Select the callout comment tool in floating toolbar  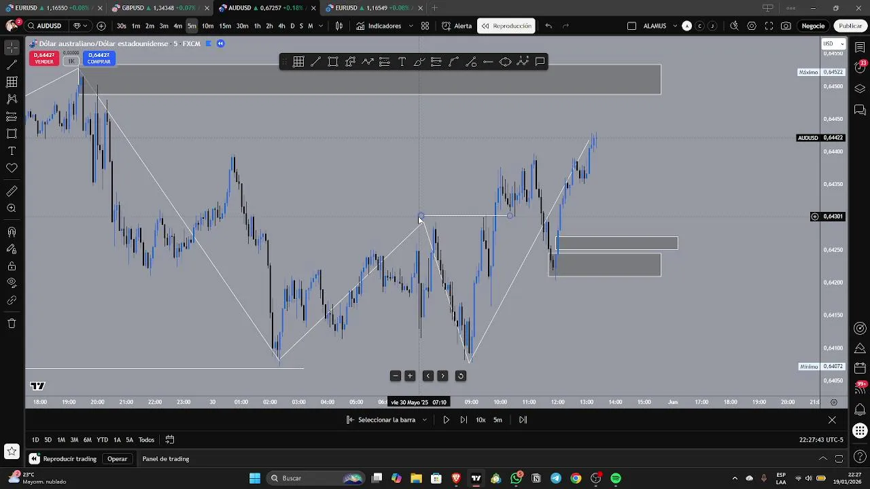click(x=540, y=62)
